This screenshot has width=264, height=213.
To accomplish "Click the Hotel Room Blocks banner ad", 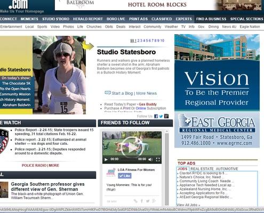I will tap(158, 5).
